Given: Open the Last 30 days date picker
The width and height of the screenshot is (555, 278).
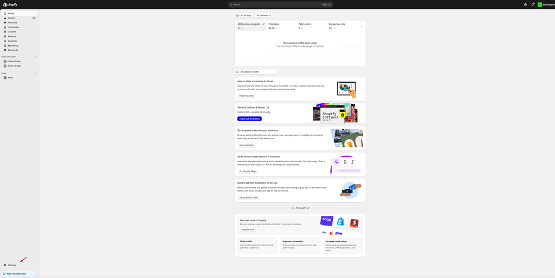Looking at the screenshot, I should [x=244, y=16].
